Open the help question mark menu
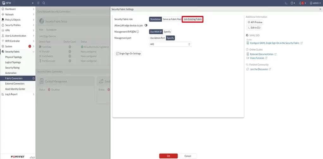Image resolution: width=323 pixels, height=159 pixels. (293, 3)
